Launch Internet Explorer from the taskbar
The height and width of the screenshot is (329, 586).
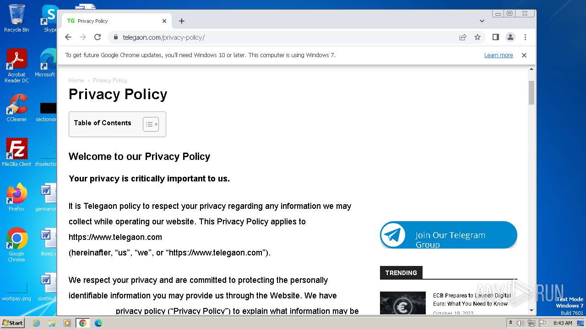tap(37, 323)
